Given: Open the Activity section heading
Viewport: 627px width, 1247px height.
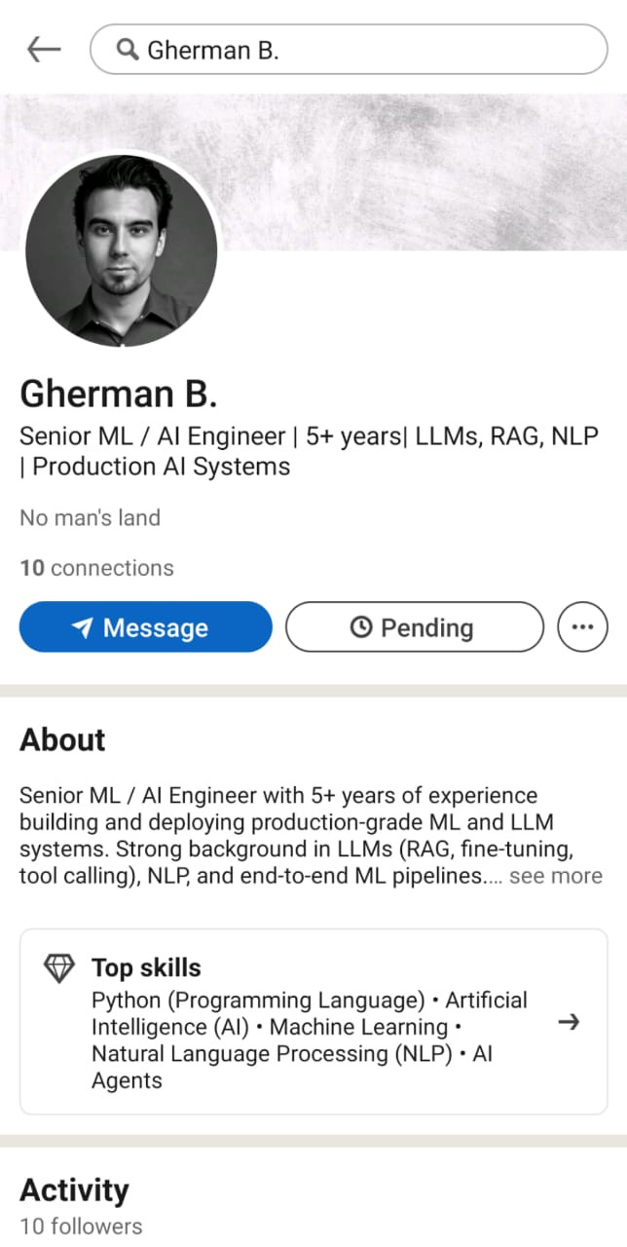Looking at the screenshot, I should pyautogui.click(x=74, y=1190).
